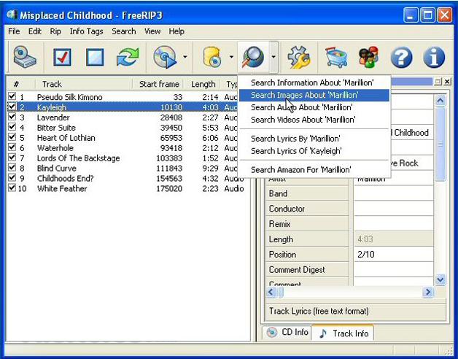This screenshot has height=359, width=458.
Task: Click the Position field showing 2/10
Action: coord(393,255)
